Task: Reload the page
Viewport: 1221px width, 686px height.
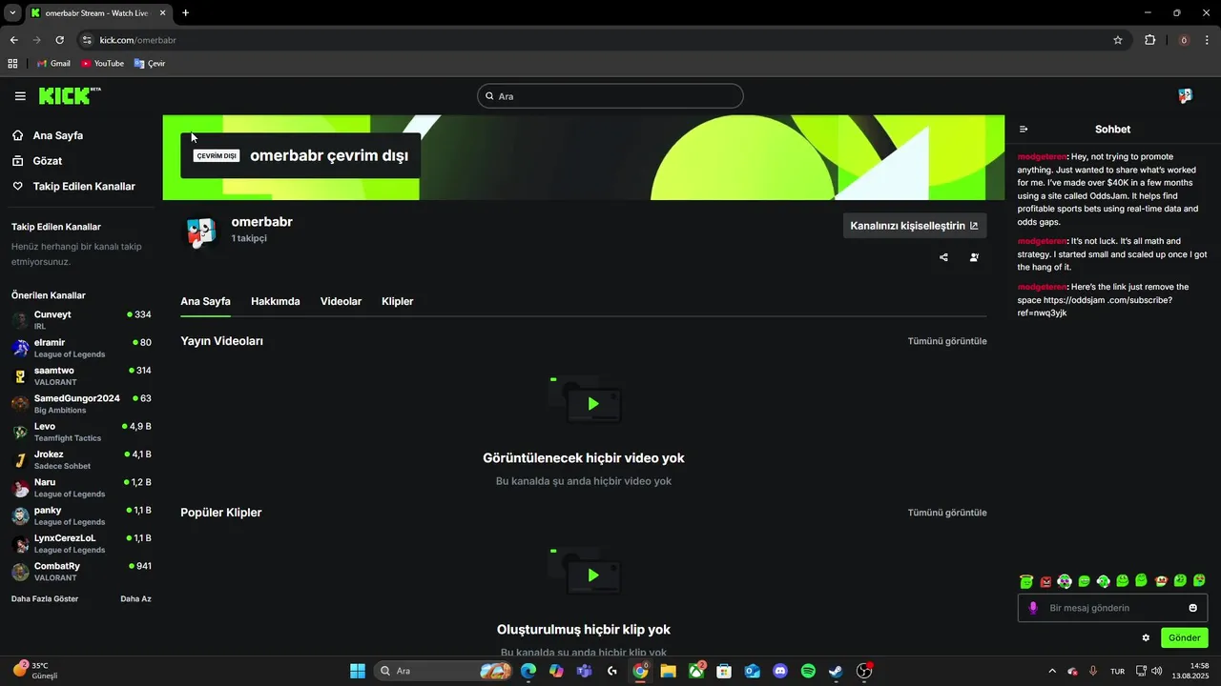Action: click(59, 40)
